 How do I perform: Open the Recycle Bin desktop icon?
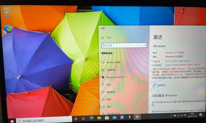[7, 12]
